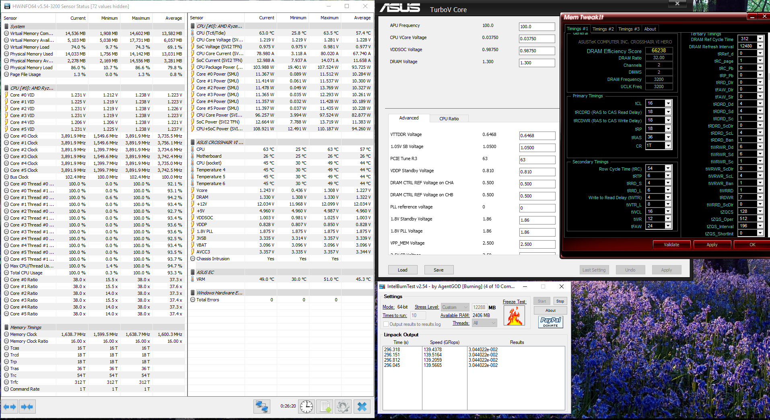Open the DRAM Ref Cycle Time dropdown

coord(760,39)
